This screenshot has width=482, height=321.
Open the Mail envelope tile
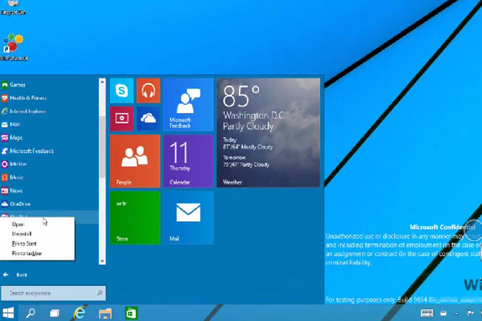point(188,217)
